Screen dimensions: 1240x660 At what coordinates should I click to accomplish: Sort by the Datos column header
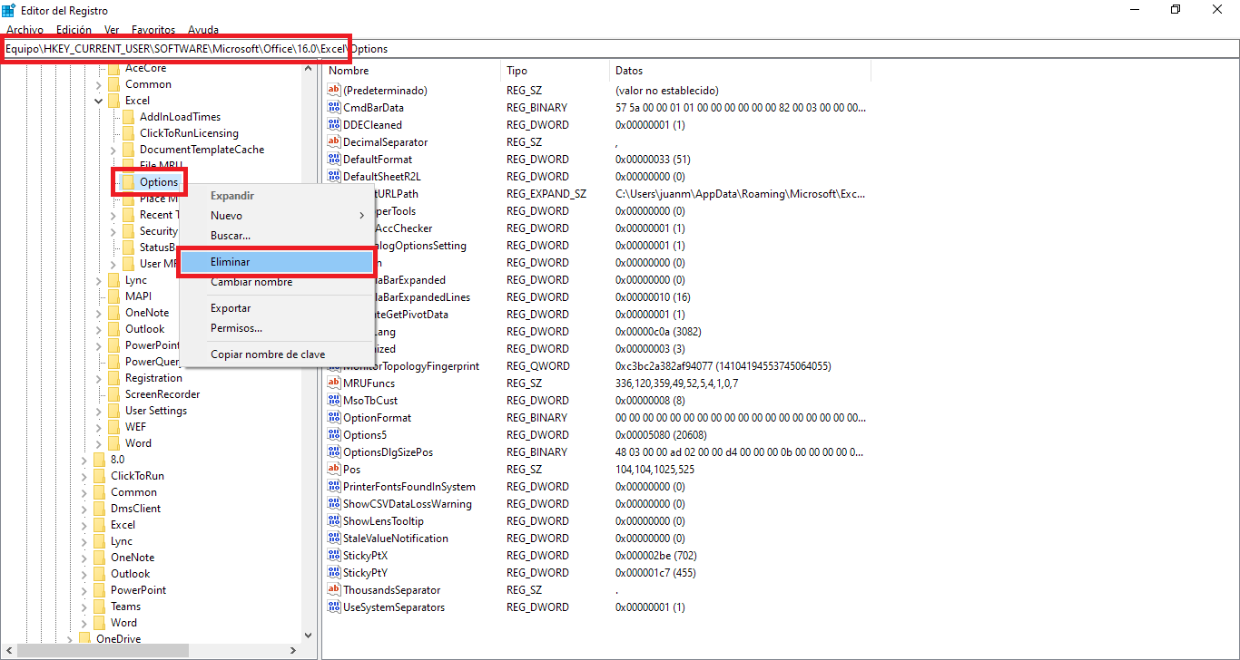click(740, 71)
